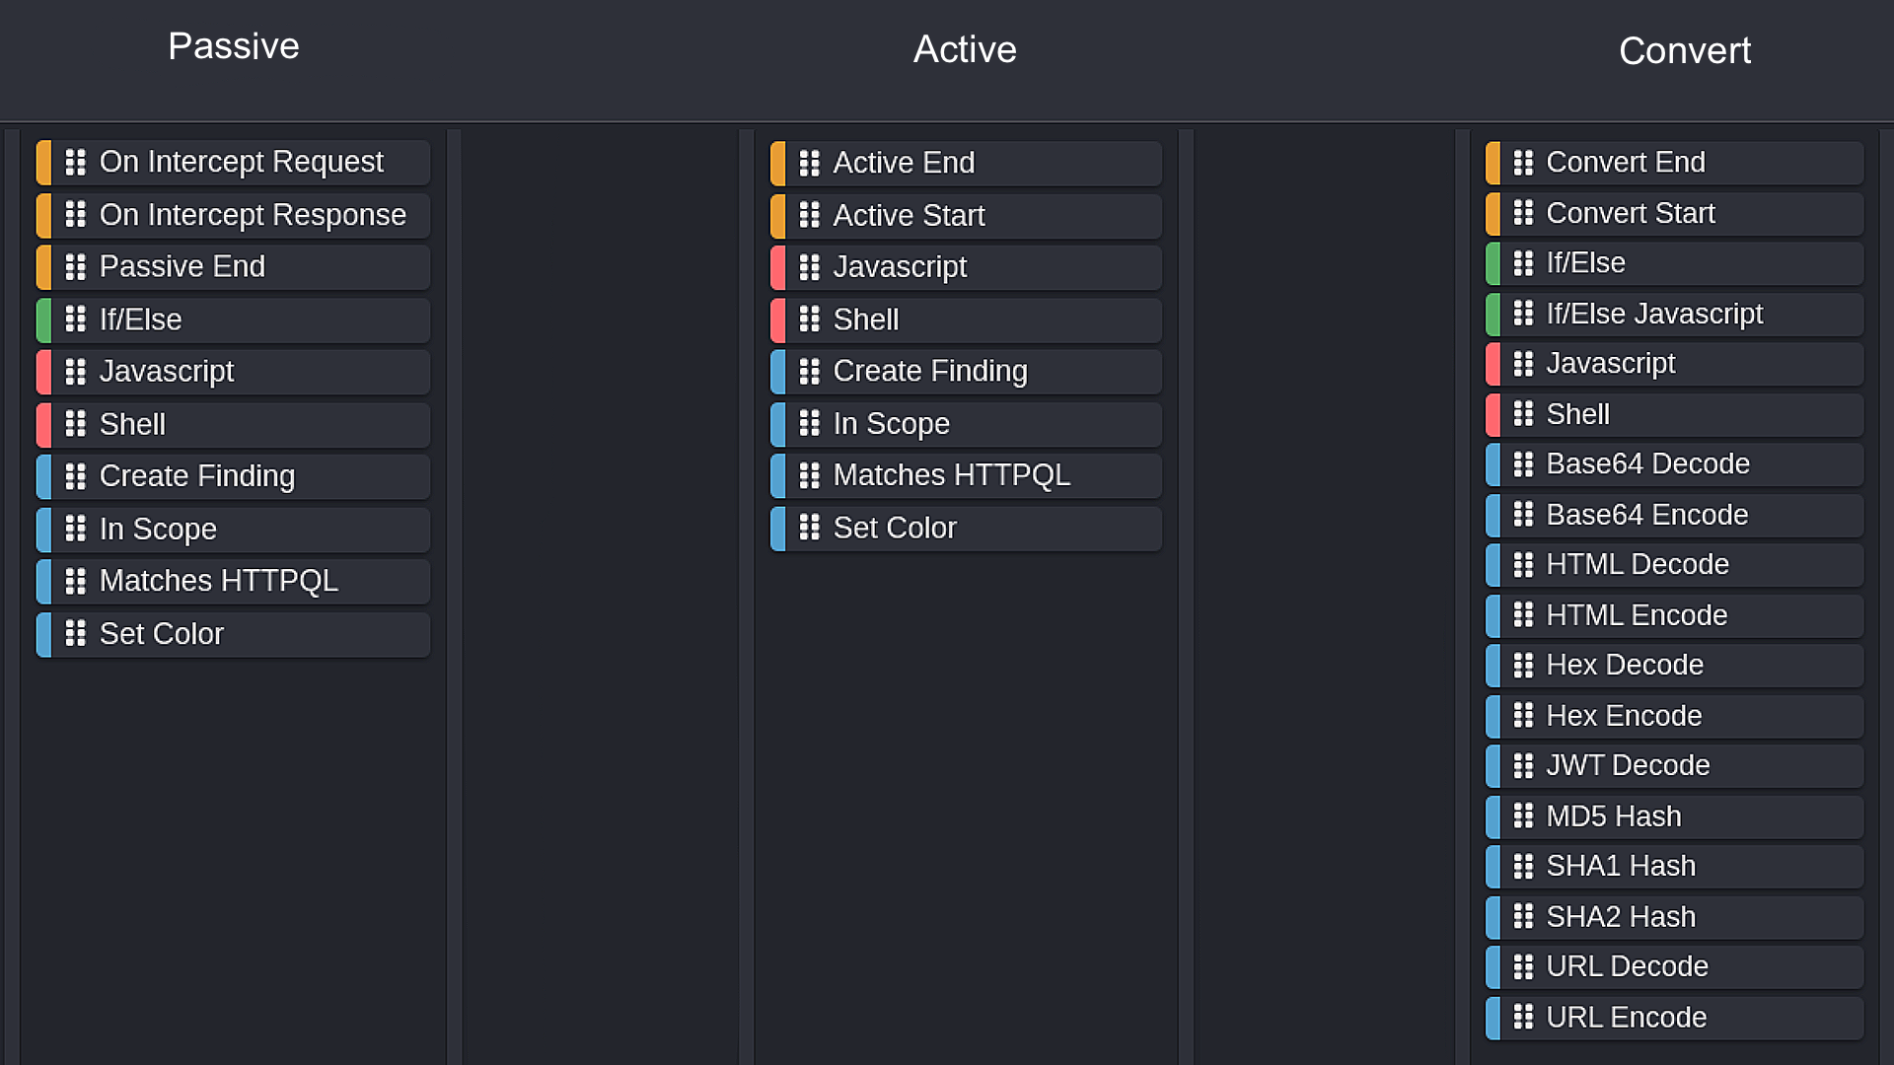1894x1065 pixels.
Task: Select the Passive tab header
Action: [x=233, y=45]
